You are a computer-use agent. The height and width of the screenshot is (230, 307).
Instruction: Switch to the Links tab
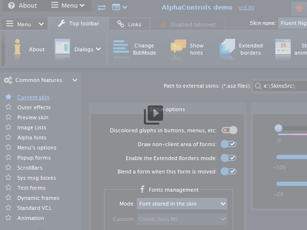129,24
